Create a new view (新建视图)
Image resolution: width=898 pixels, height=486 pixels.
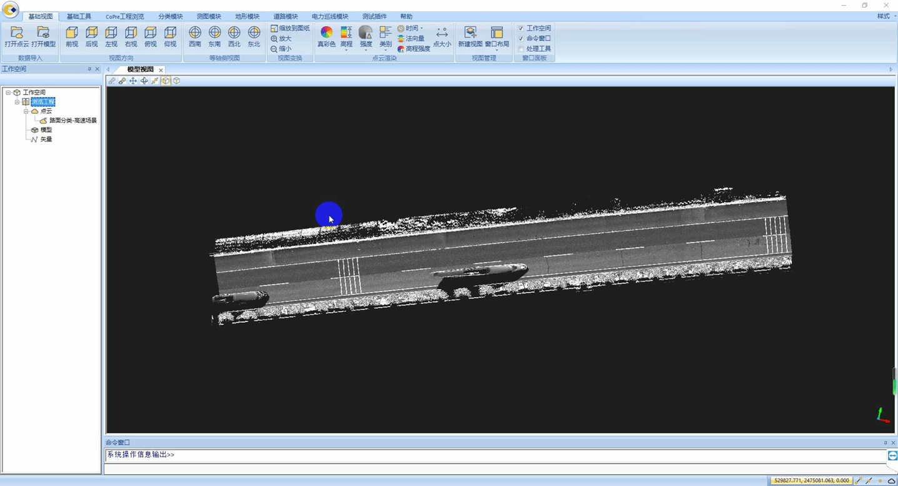point(470,37)
